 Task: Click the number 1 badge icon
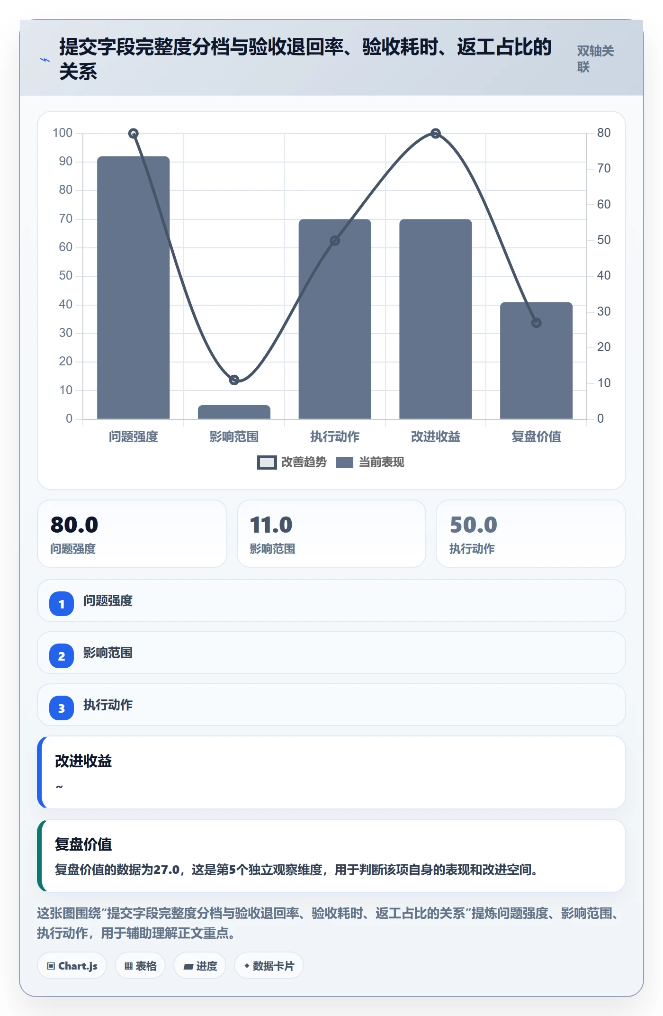coord(62,604)
